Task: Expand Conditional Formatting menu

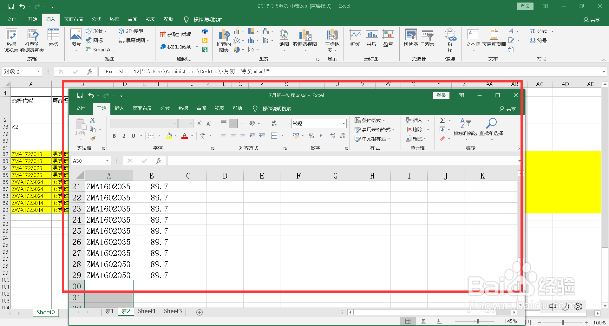Action: point(370,120)
